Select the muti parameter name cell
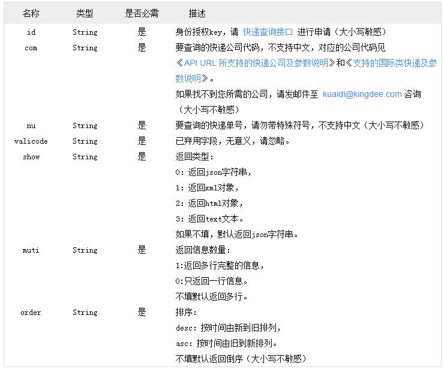 (31, 250)
